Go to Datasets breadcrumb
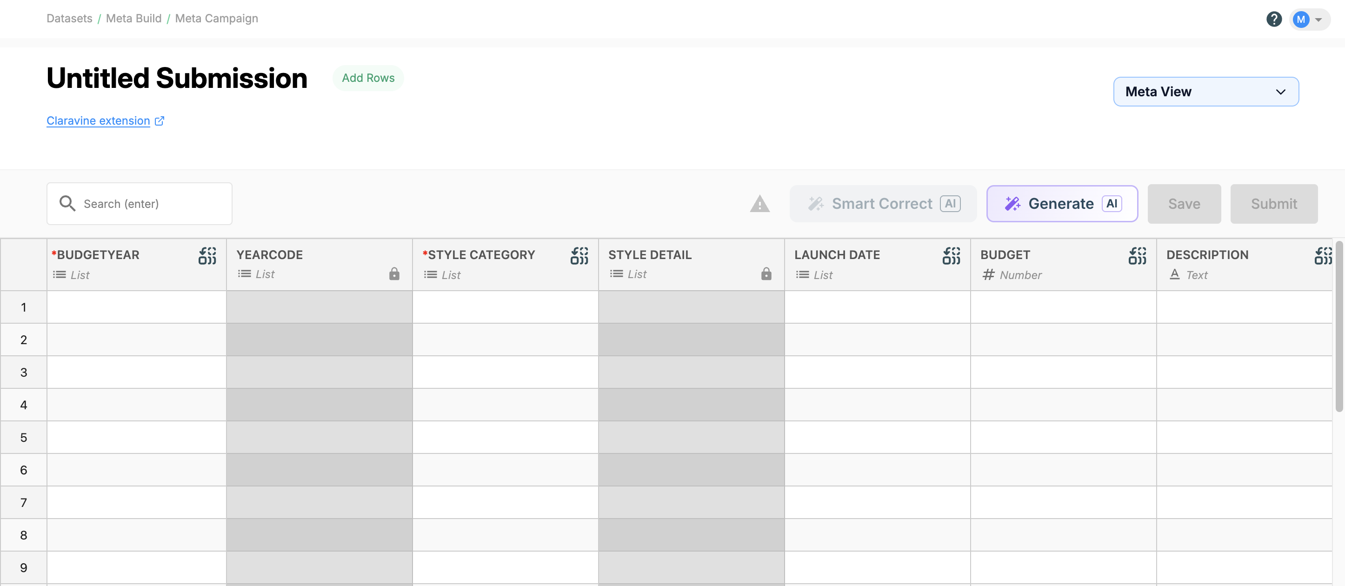The height and width of the screenshot is (586, 1345). click(x=69, y=18)
